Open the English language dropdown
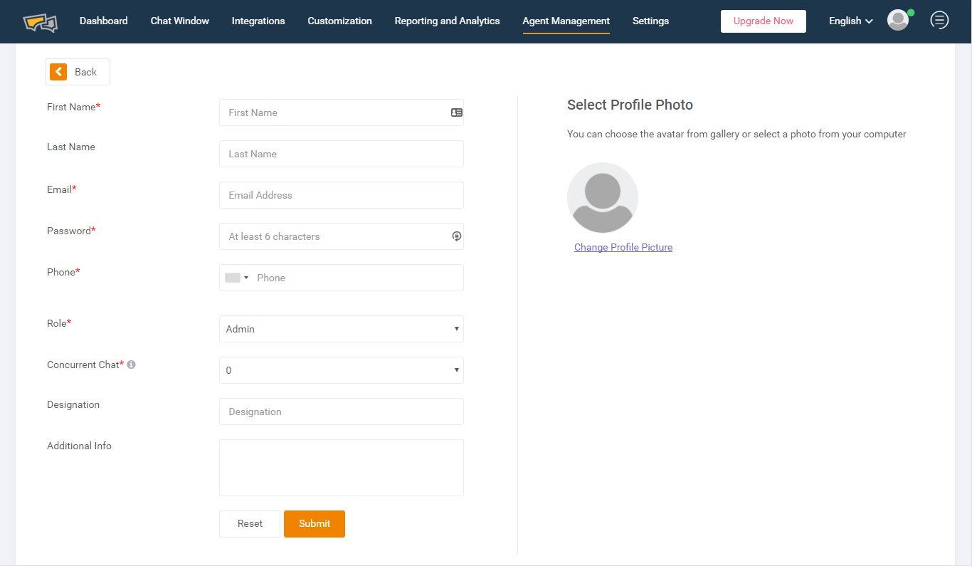972x566 pixels. pyautogui.click(x=851, y=21)
